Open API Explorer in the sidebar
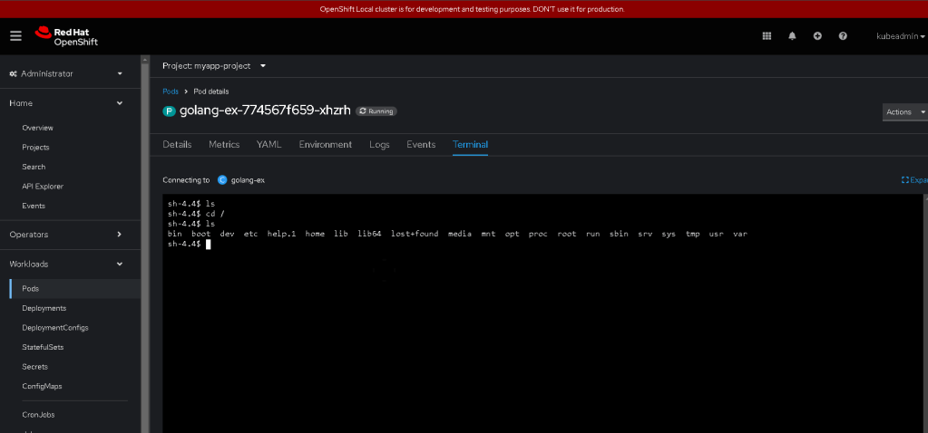The height and width of the screenshot is (433, 928). coord(43,186)
